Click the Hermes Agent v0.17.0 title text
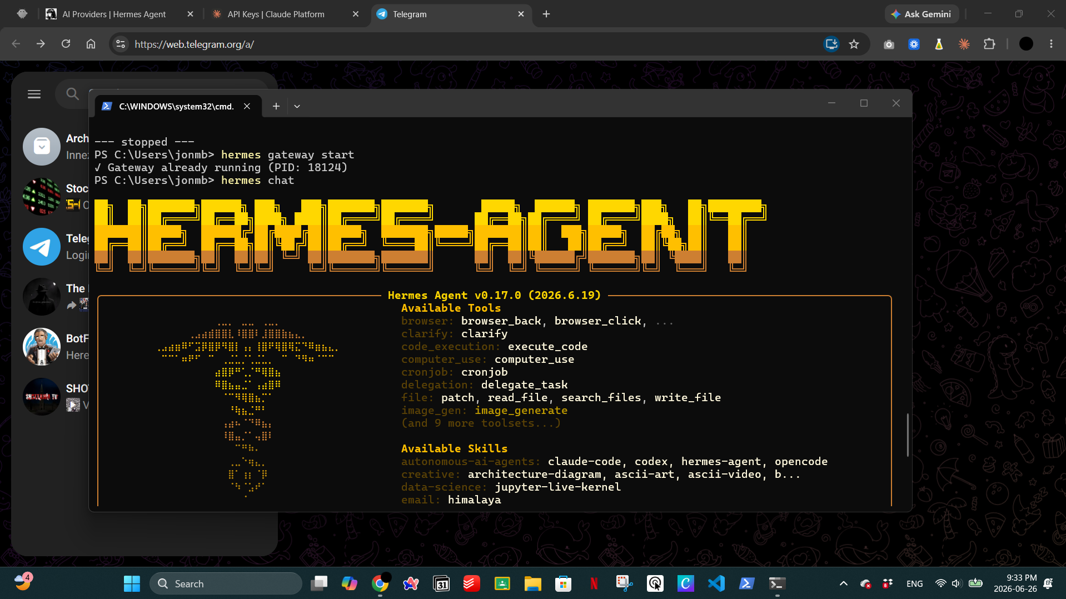The image size is (1066, 599). click(494, 296)
